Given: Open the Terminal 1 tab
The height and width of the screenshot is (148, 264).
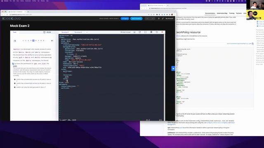Looking at the screenshot, I should coord(65,32).
